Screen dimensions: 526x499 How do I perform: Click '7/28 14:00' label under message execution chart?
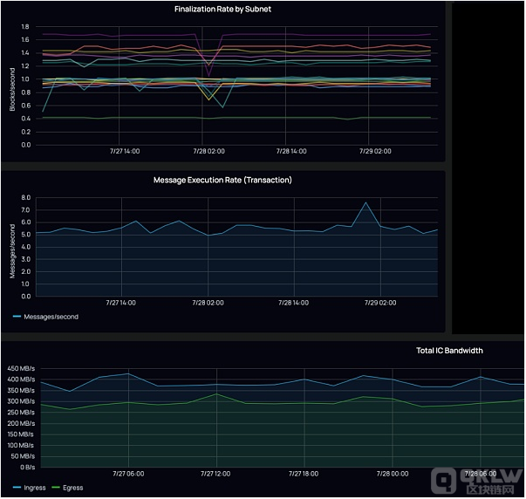pos(293,303)
